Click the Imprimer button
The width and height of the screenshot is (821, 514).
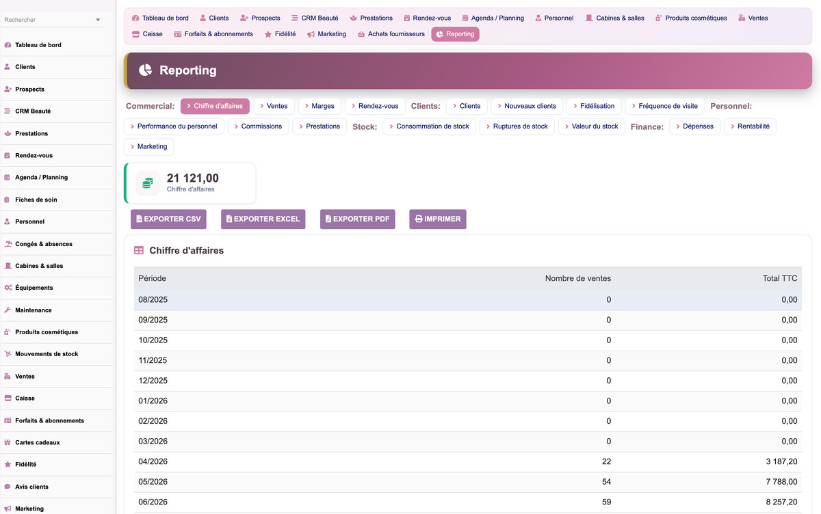pos(438,219)
